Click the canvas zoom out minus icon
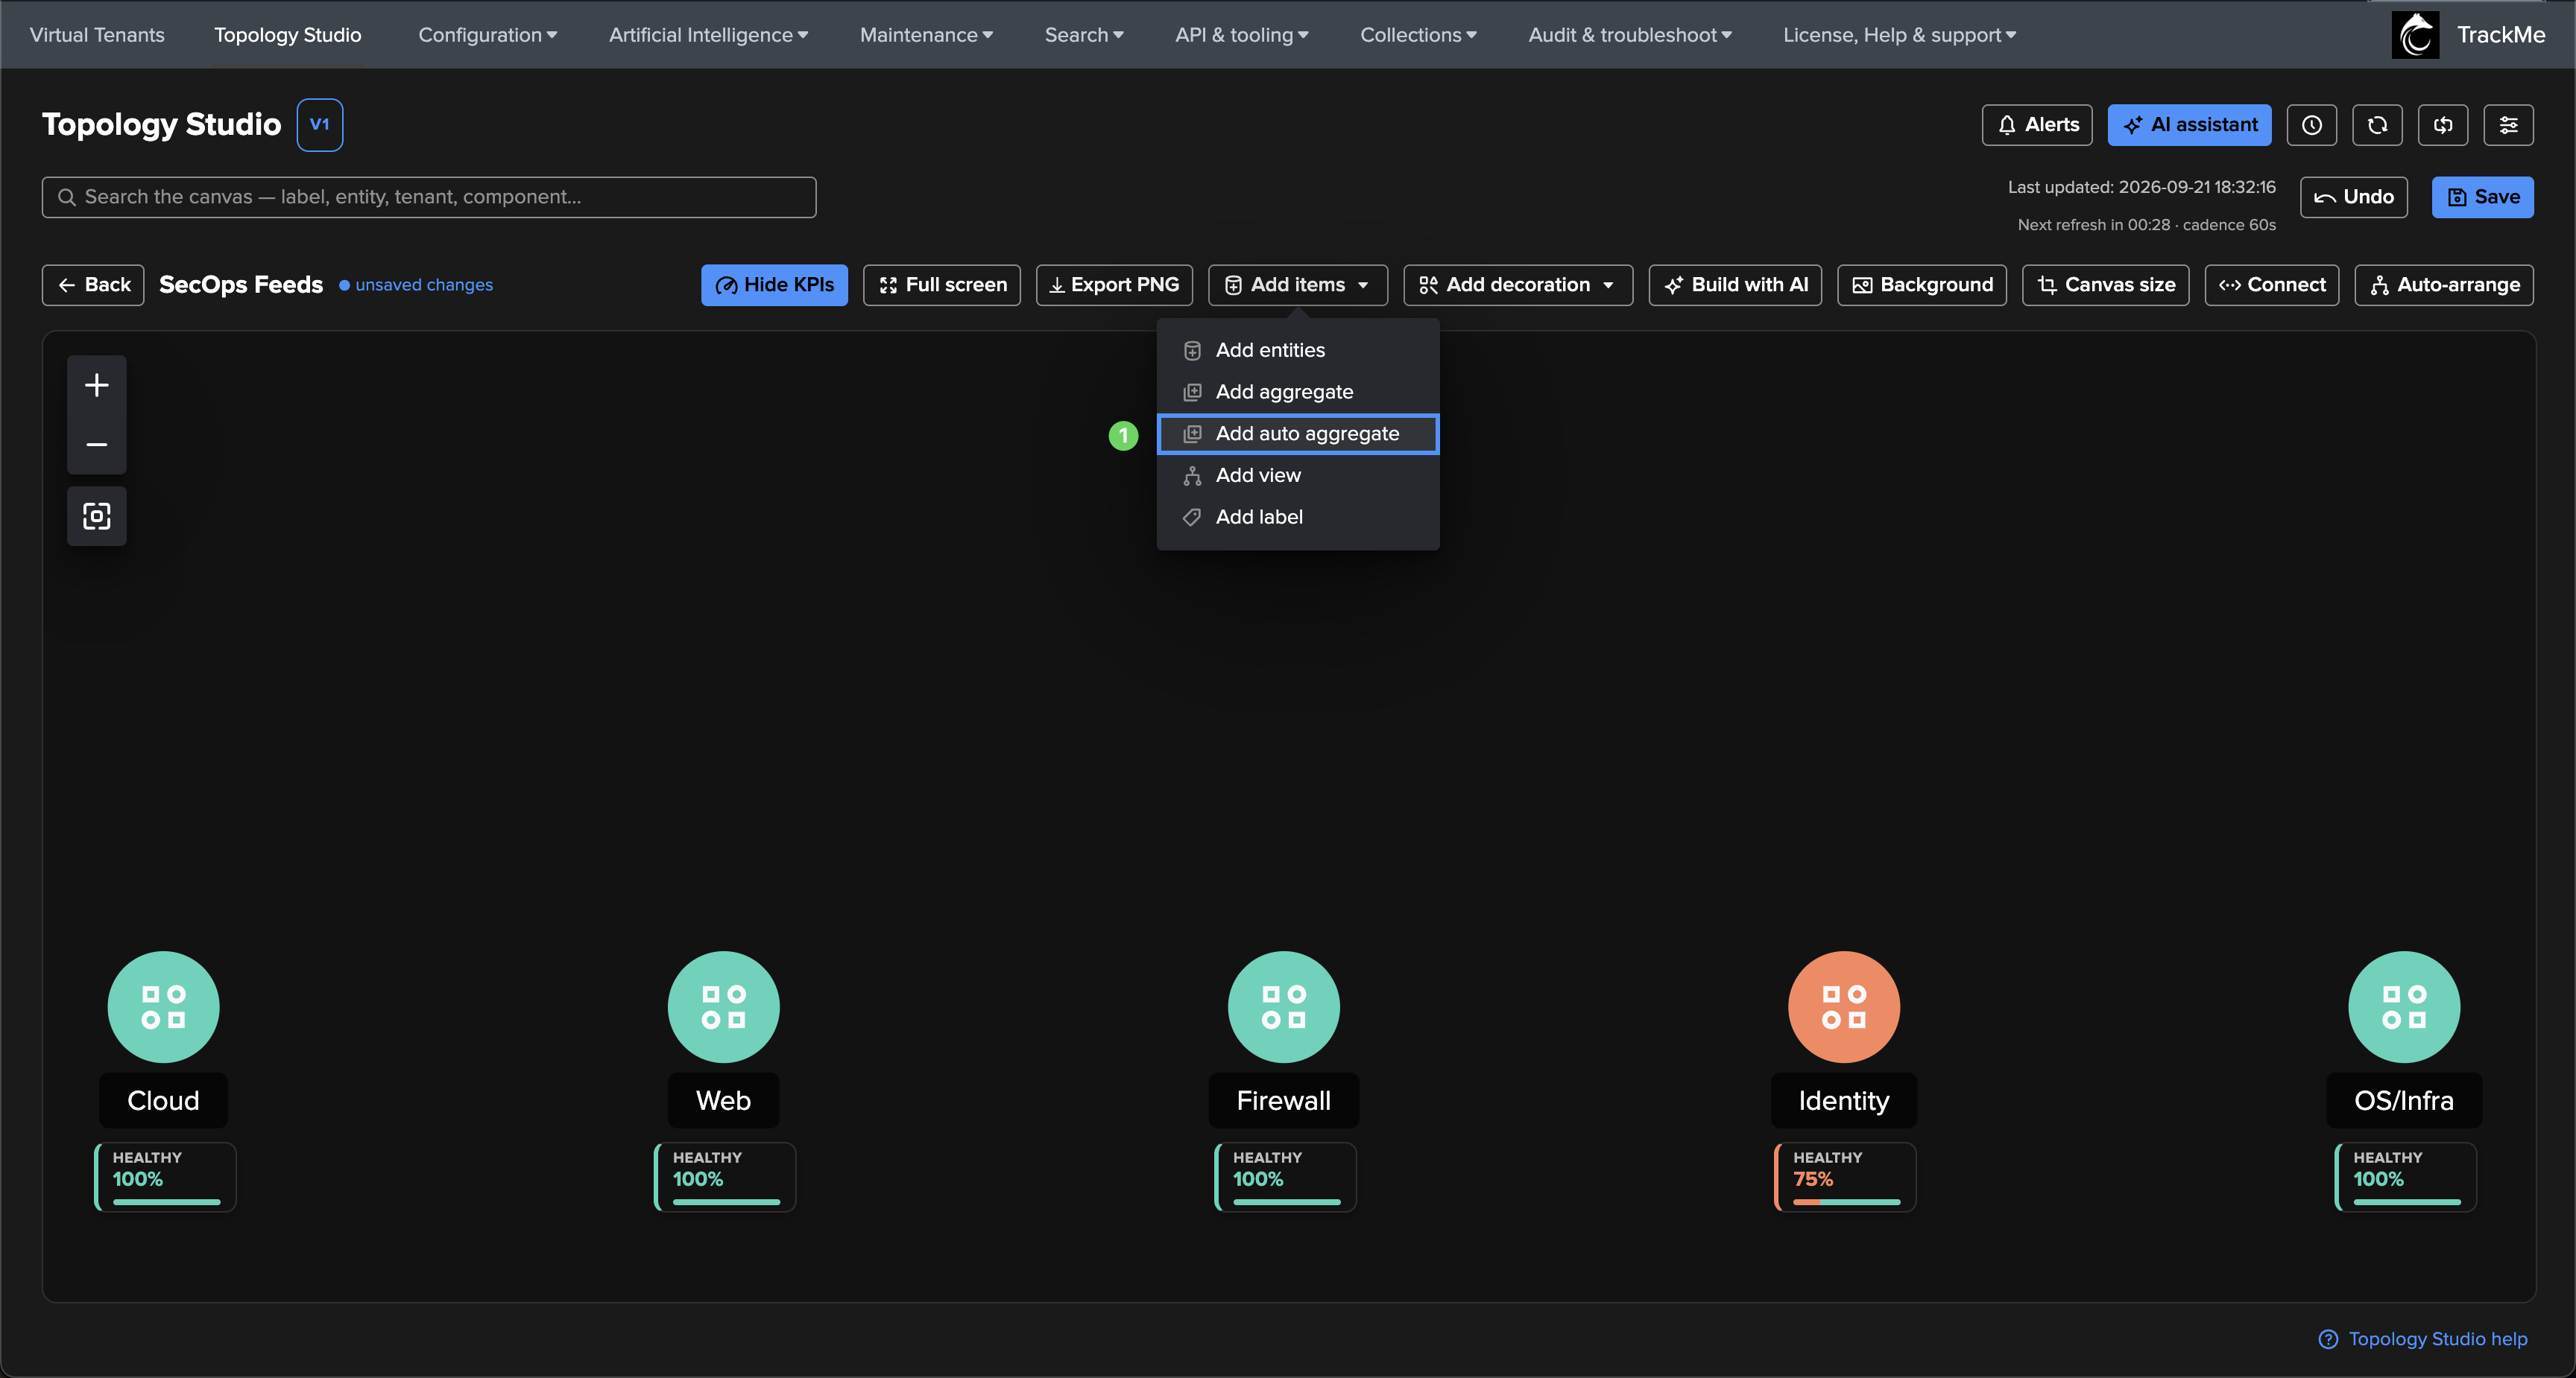2576x1378 pixels. point(96,444)
